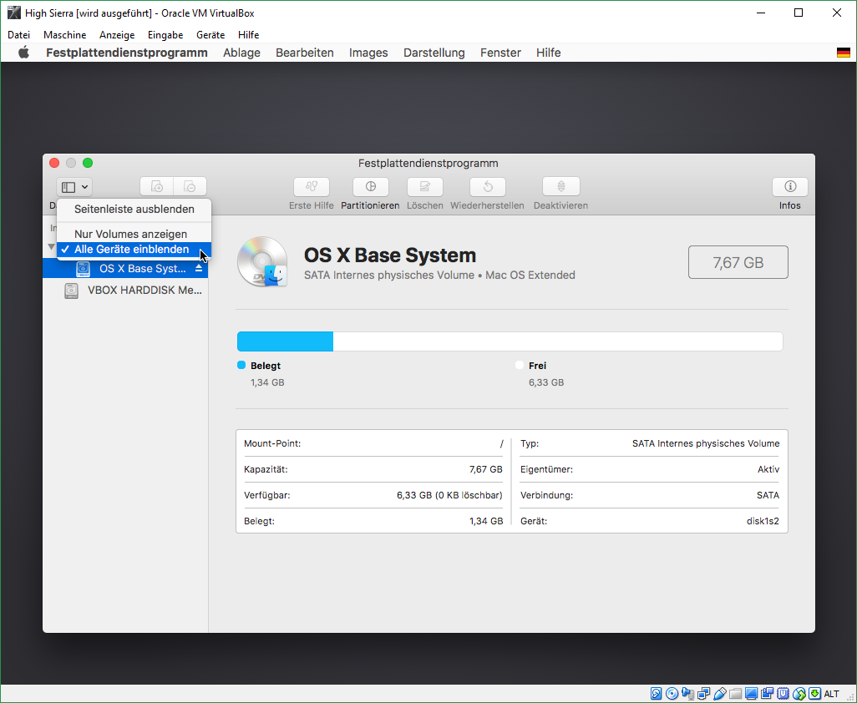Select checked option Alle Geräte einblenden
857x703 pixels.
pos(134,250)
